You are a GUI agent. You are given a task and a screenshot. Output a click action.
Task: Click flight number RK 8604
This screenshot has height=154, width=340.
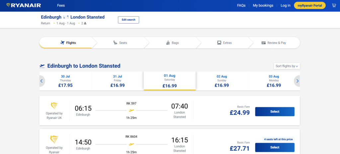click(x=131, y=137)
